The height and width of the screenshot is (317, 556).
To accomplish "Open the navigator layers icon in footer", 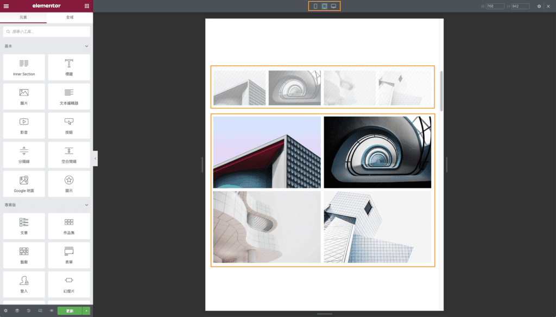I will pos(17,310).
